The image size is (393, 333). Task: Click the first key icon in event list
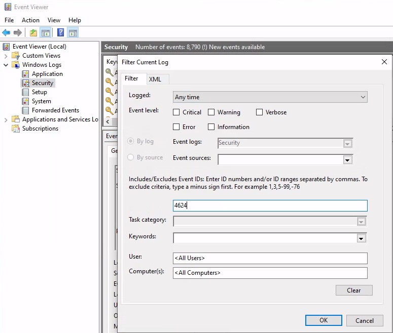click(109, 72)
